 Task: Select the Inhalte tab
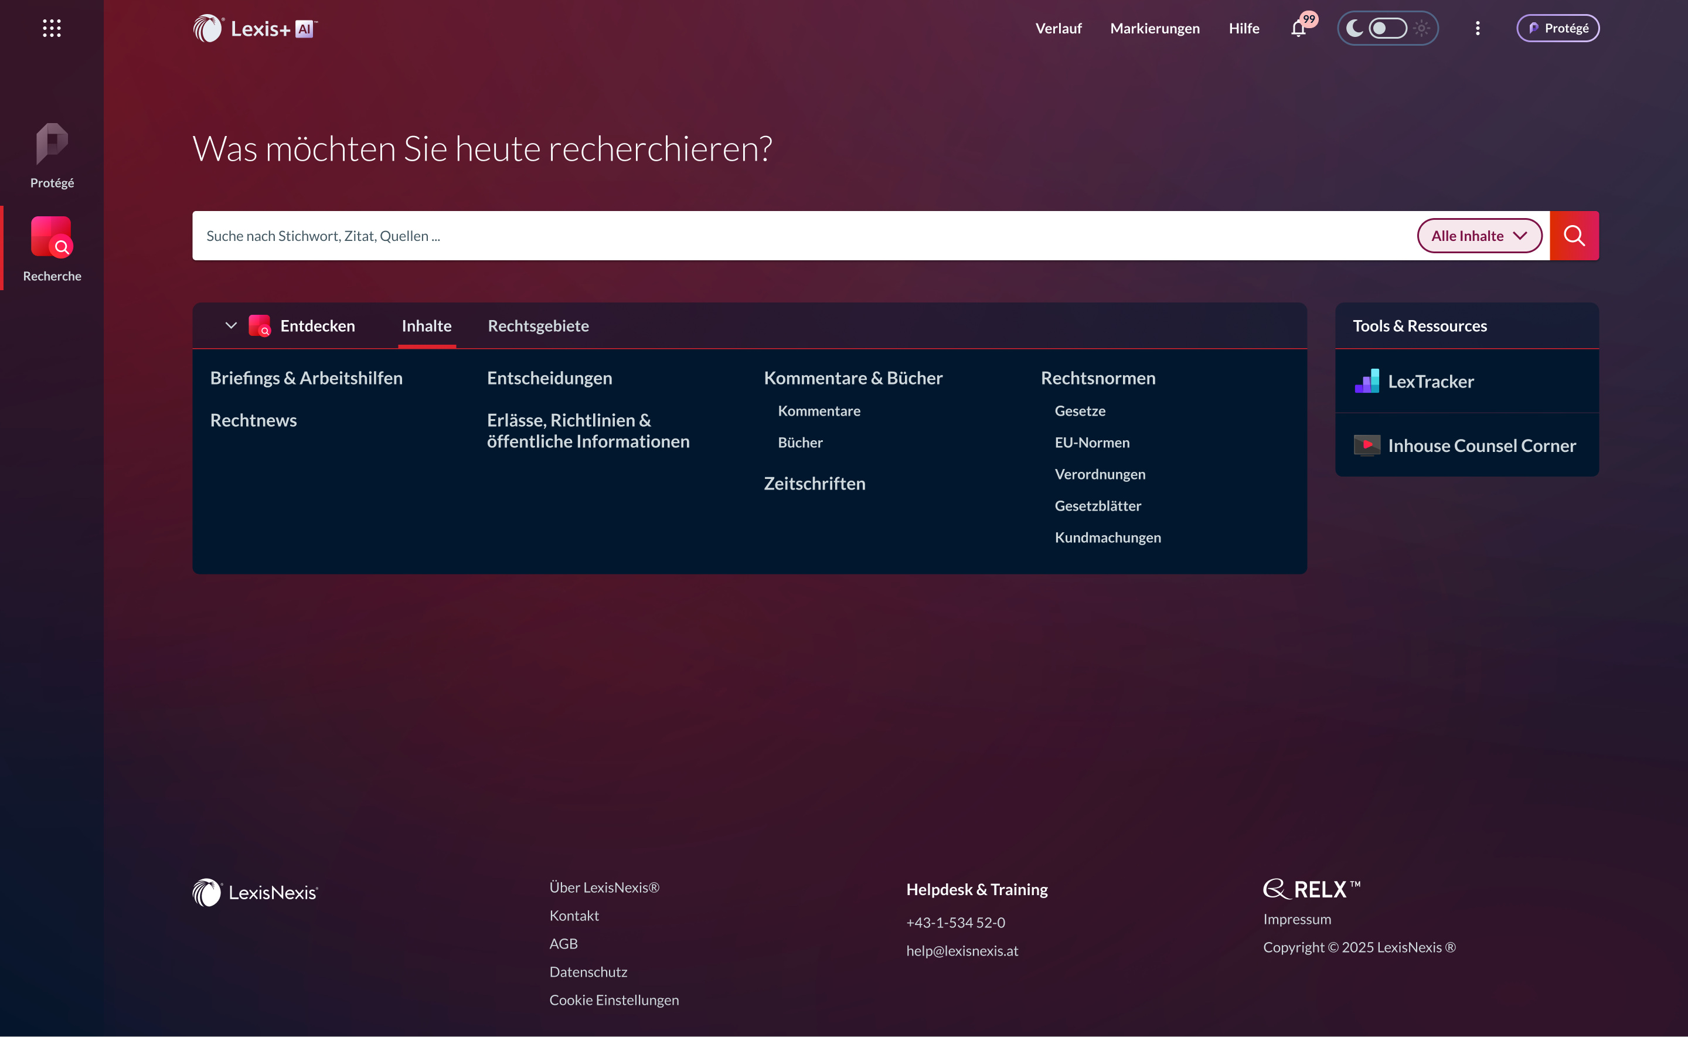pos(427,326)
